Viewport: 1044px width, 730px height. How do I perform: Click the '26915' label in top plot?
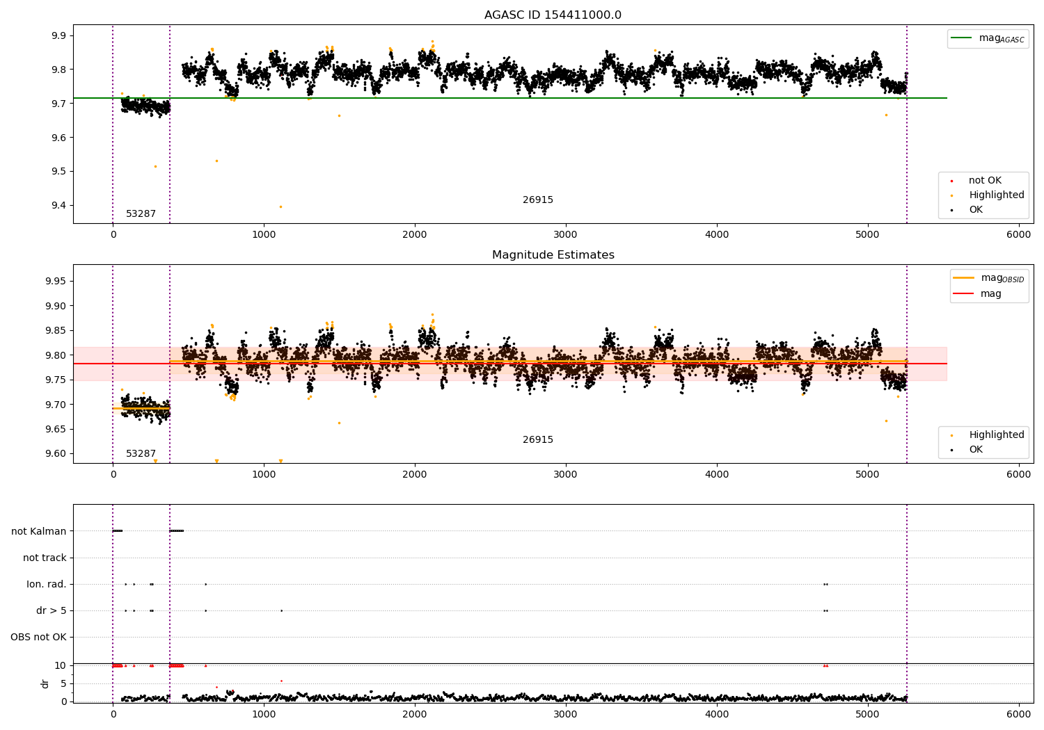tap(538, 200)
